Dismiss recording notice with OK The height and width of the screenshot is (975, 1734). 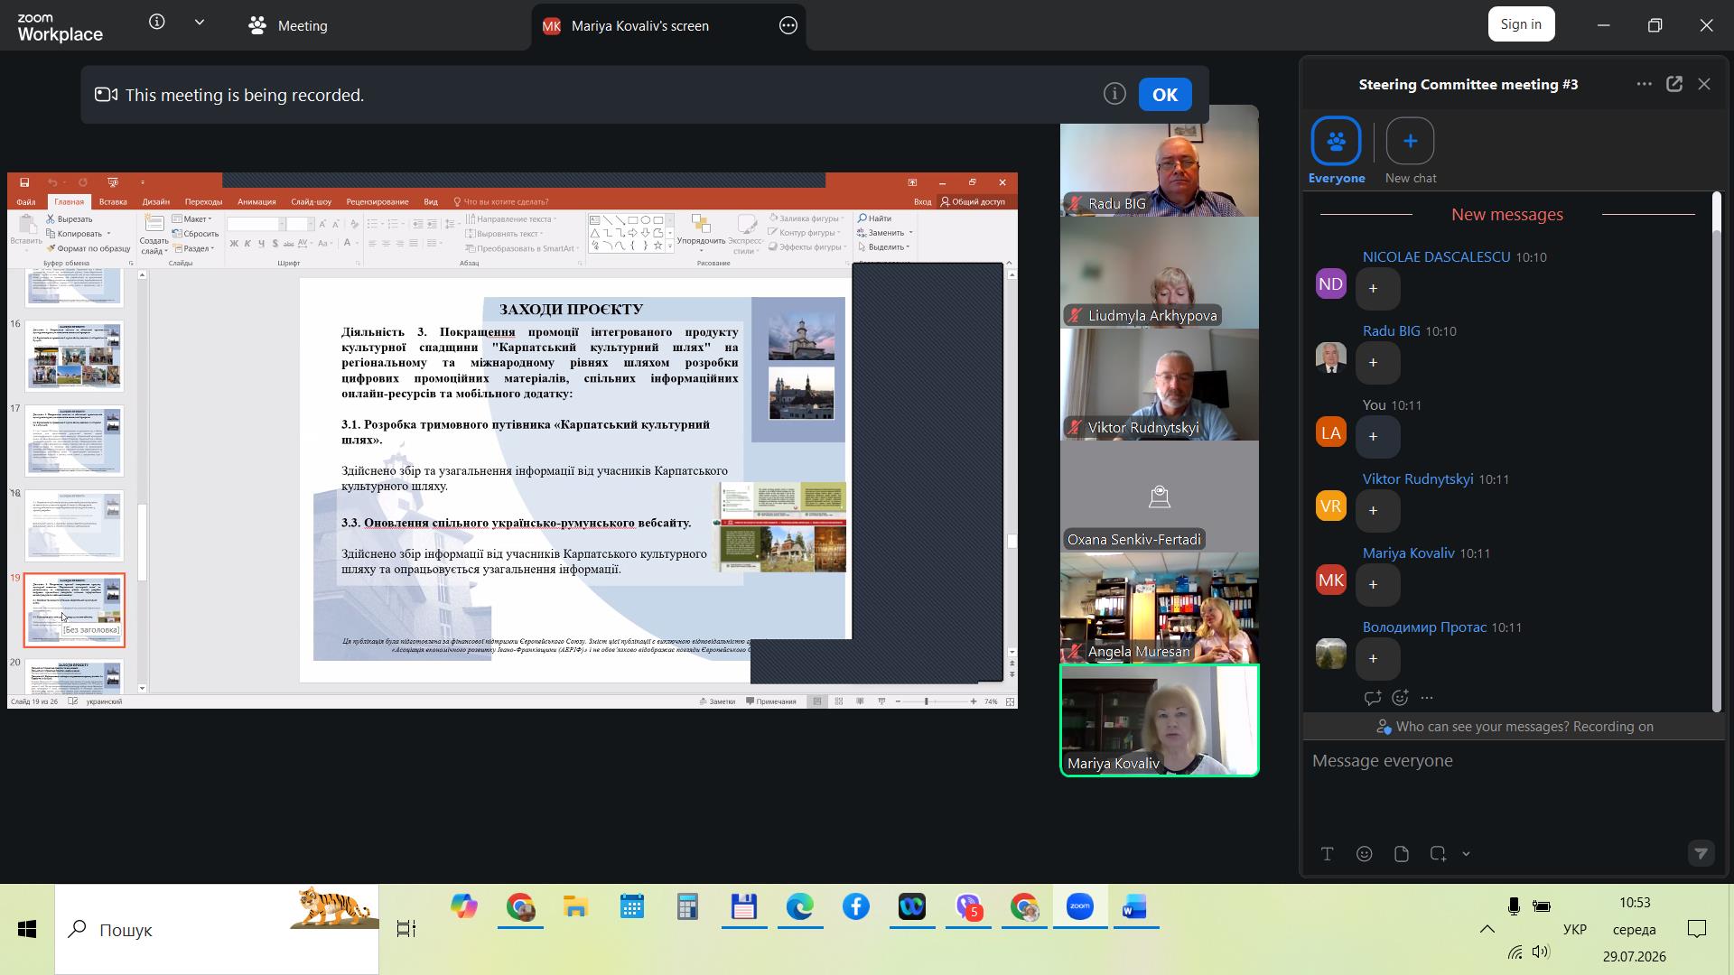point(1164,95)
